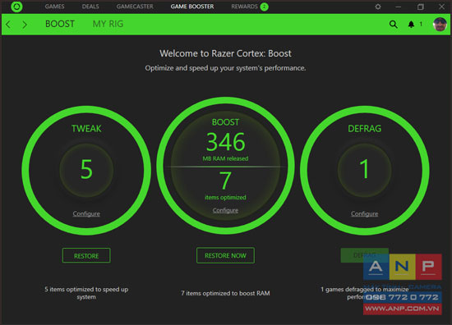Open the Deals tab

90,7
